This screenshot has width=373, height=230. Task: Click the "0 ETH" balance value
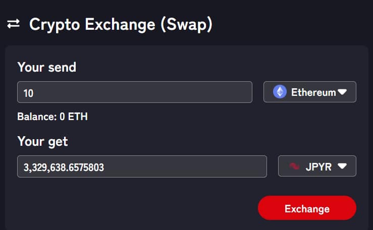(73, 117)
